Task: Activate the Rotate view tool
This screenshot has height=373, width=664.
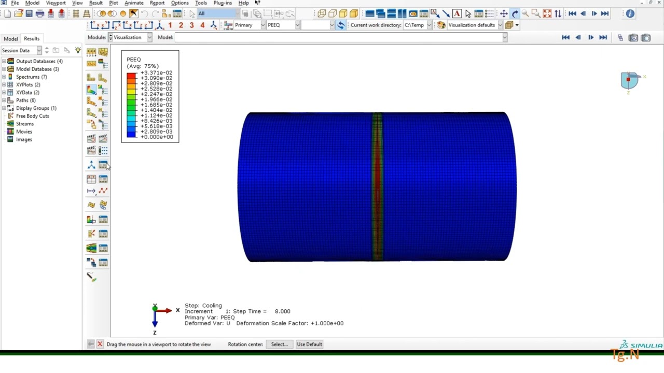Action: coord(515,13)
